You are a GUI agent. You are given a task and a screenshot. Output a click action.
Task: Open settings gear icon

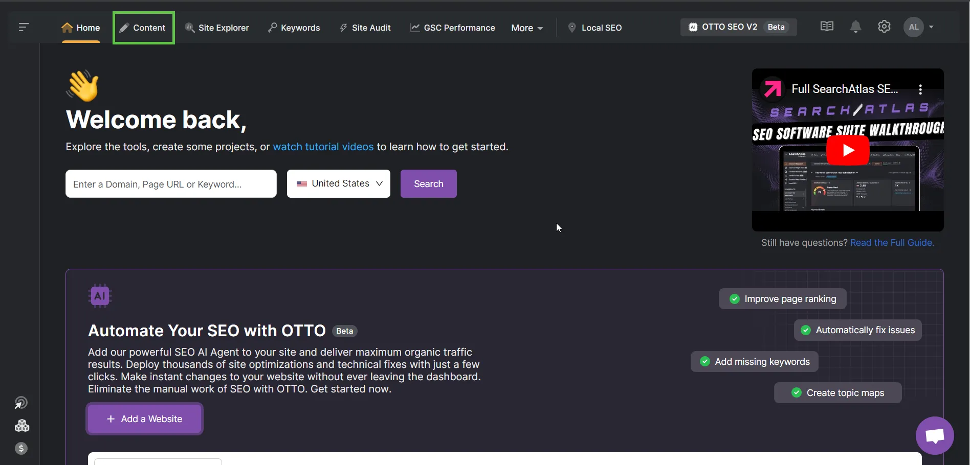884,27
